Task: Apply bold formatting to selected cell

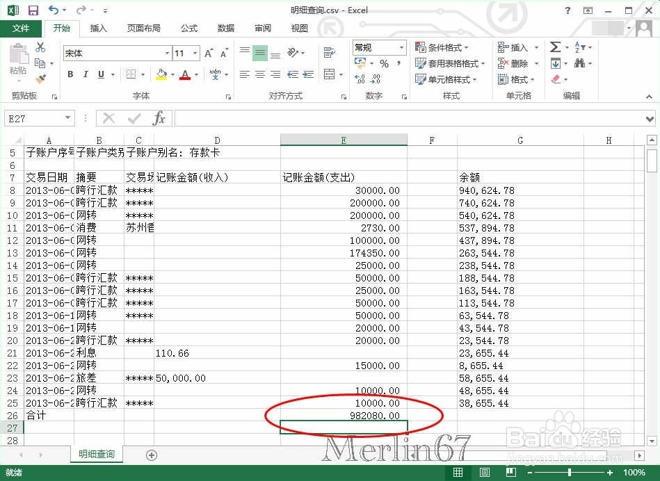Action: click(x=70, y=74)
